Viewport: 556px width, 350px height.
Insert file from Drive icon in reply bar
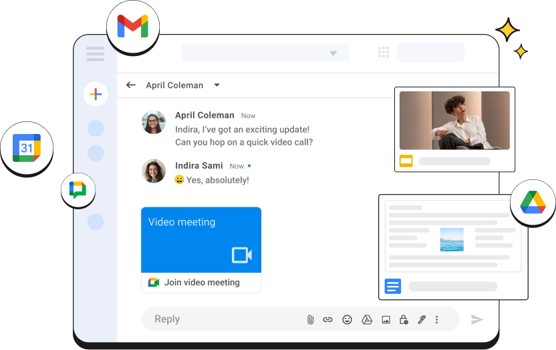click(x=367, y=320)
